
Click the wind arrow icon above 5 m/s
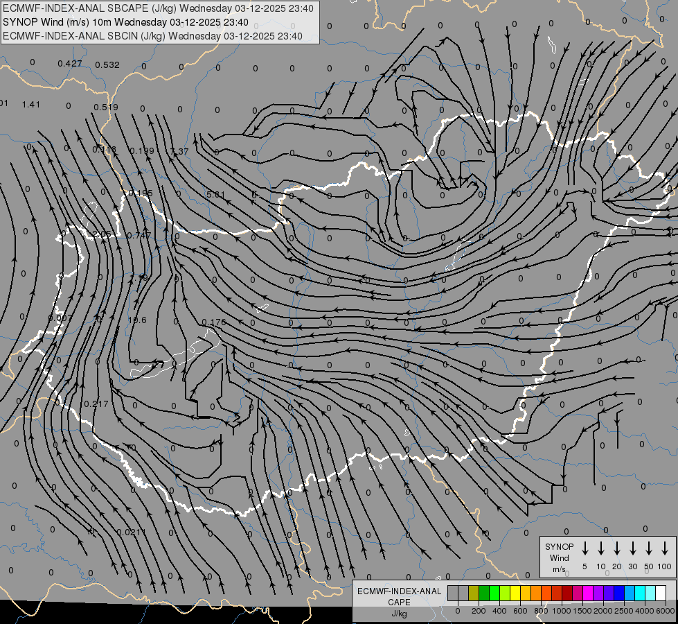click(x=585, y=548)
